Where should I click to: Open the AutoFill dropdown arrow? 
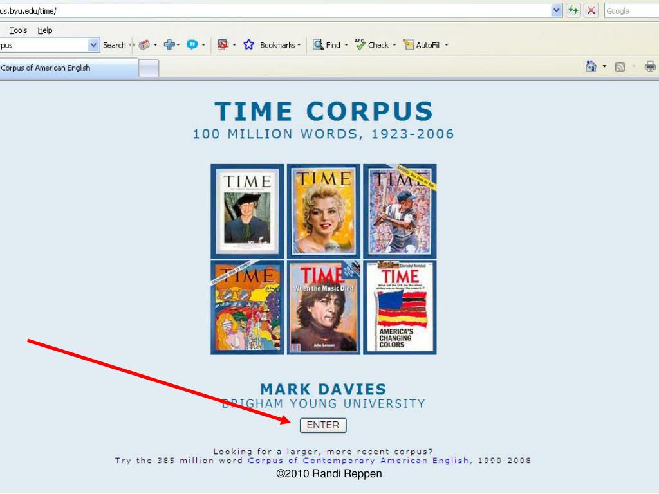point(447,44)
